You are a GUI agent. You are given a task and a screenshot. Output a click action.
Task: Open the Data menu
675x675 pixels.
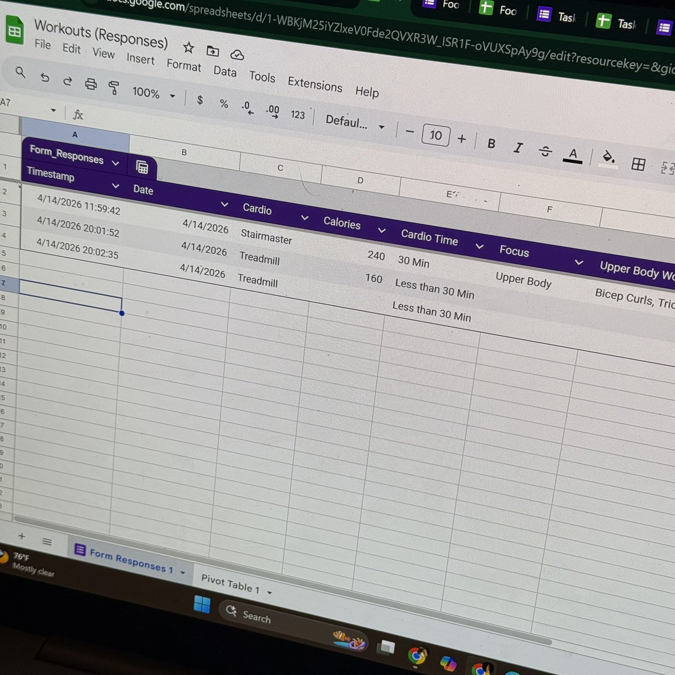tap(224, 71)
